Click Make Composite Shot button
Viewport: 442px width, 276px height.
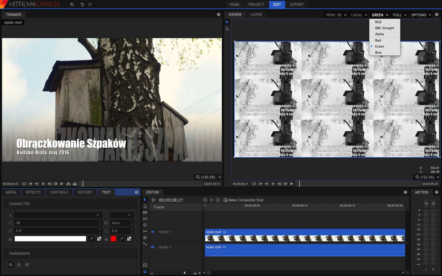coord(243,200)
